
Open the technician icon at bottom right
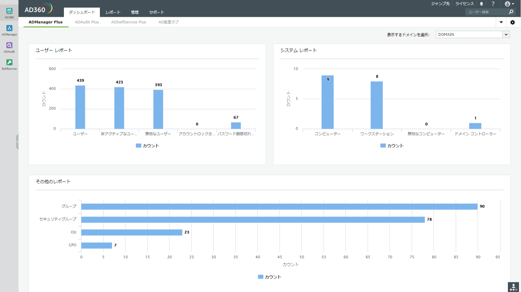(513, 287)
